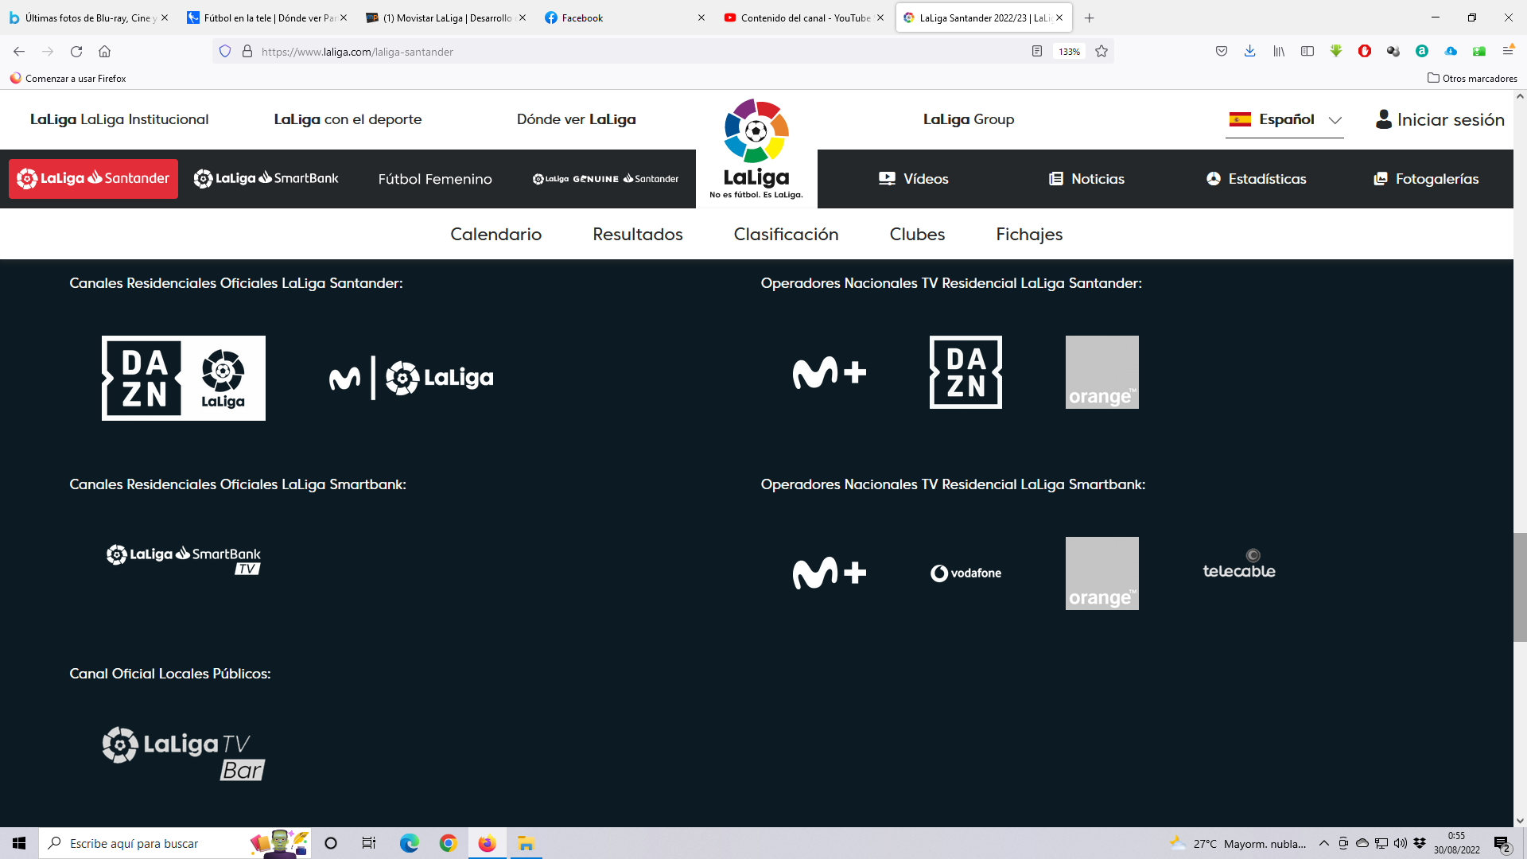Click the Movistar LaLiga channel logo
Image resolution: width=1527 pixels, height=859 pixels.
(x=411, y=378)
